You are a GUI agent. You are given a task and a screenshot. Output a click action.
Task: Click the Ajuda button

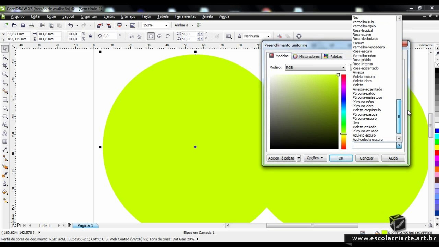(x=393, y=158)
